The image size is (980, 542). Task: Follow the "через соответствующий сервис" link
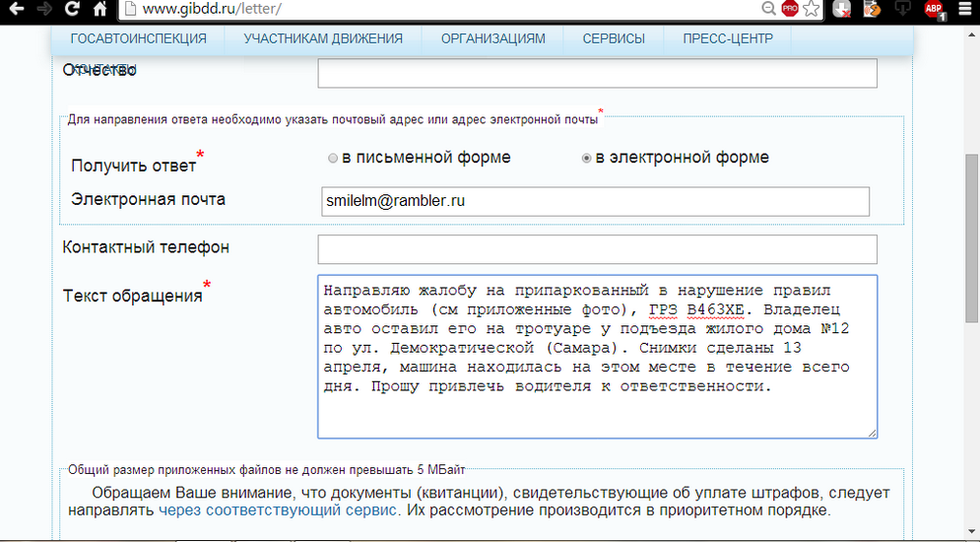point(278,510)
